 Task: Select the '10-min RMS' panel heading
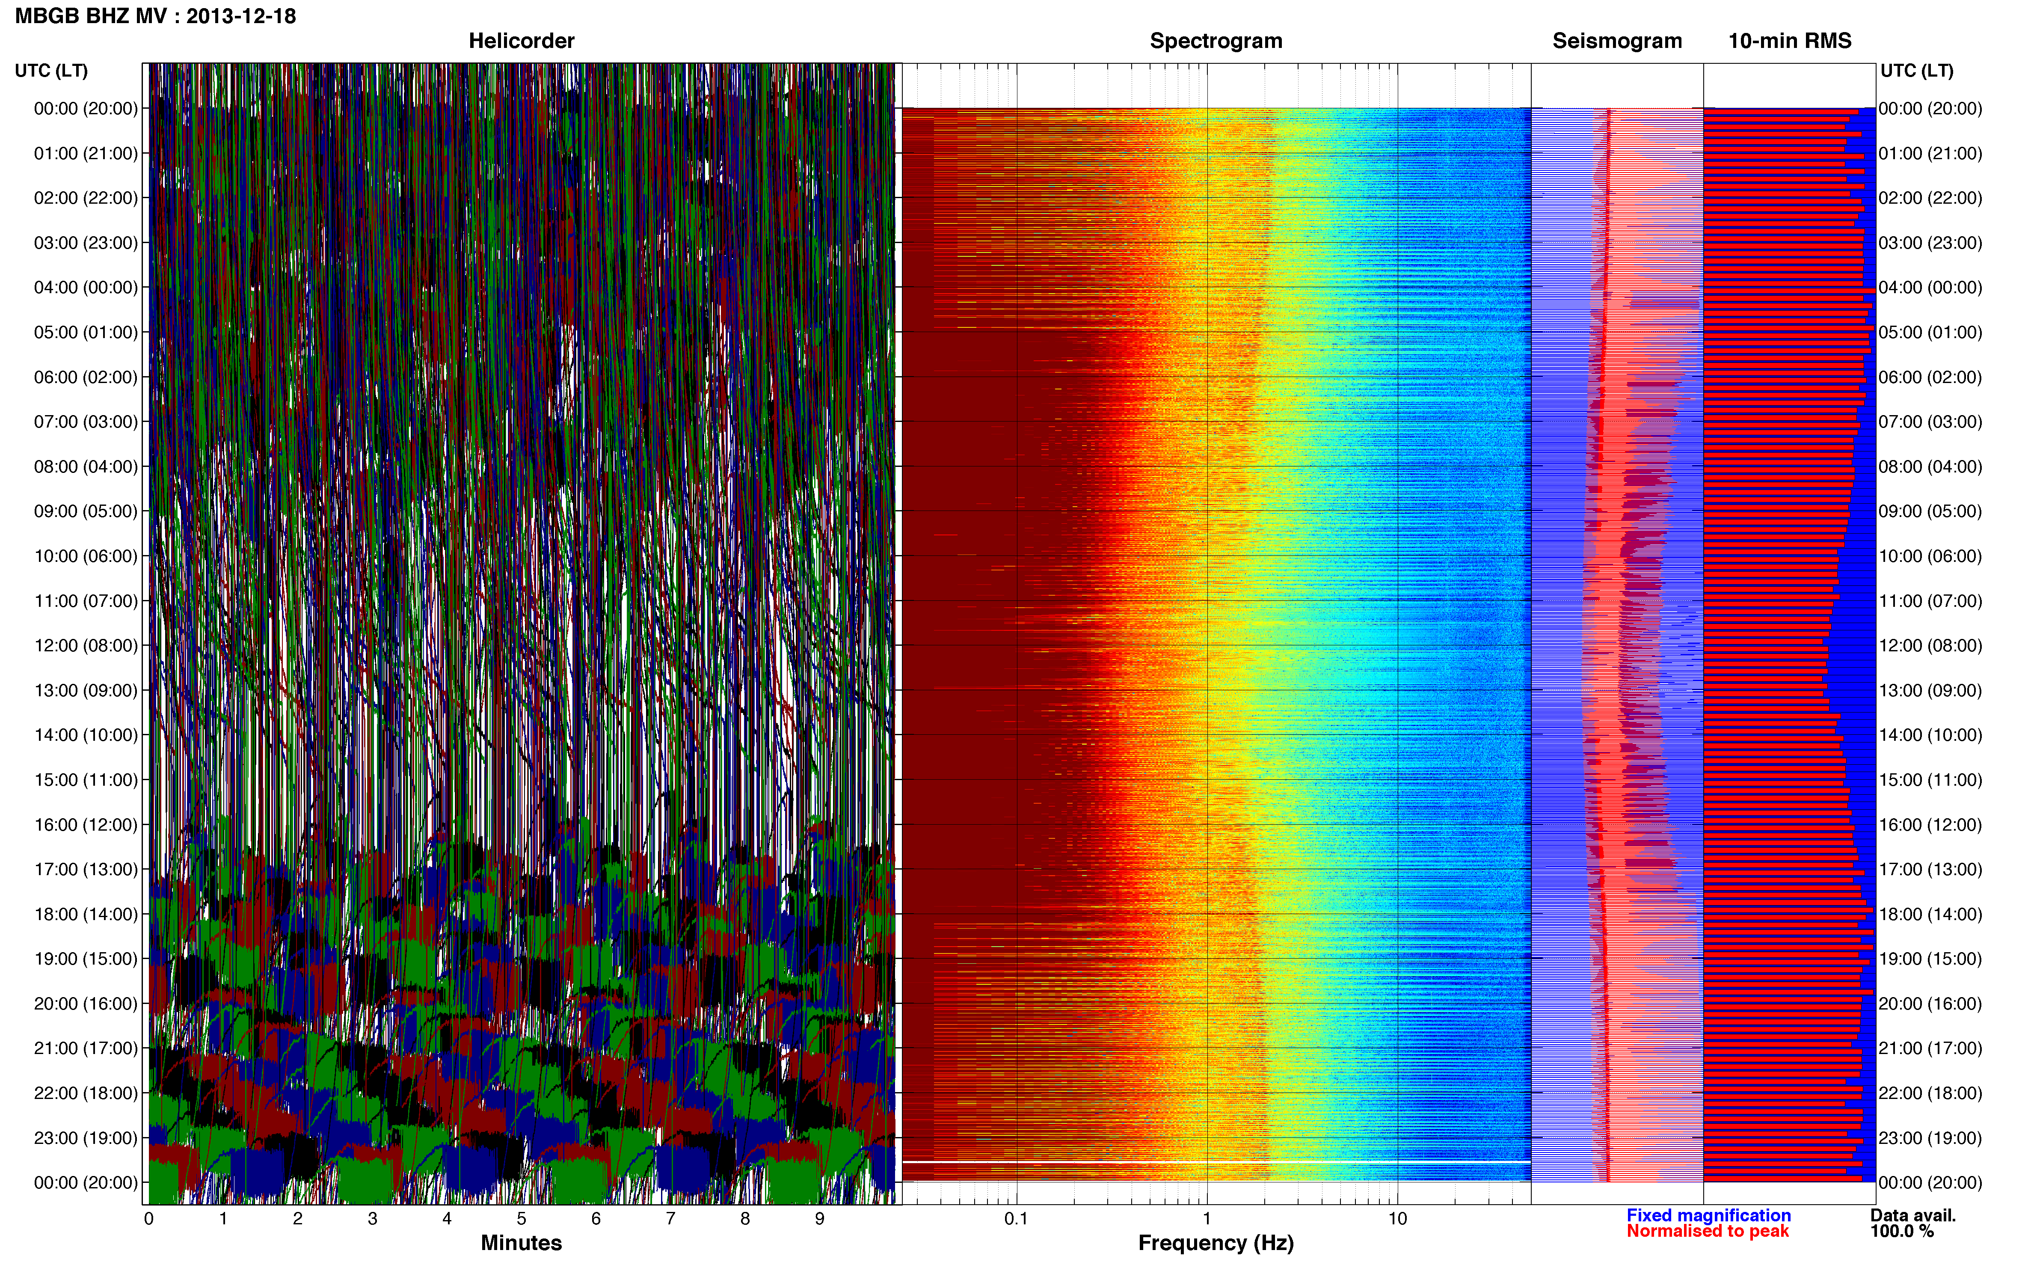(x=1790, y=41)
